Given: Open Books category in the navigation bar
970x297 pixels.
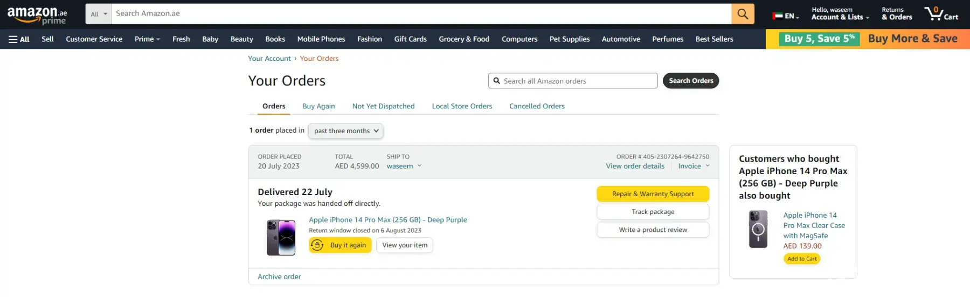Looking at the screenshot, I should [275, 39].
